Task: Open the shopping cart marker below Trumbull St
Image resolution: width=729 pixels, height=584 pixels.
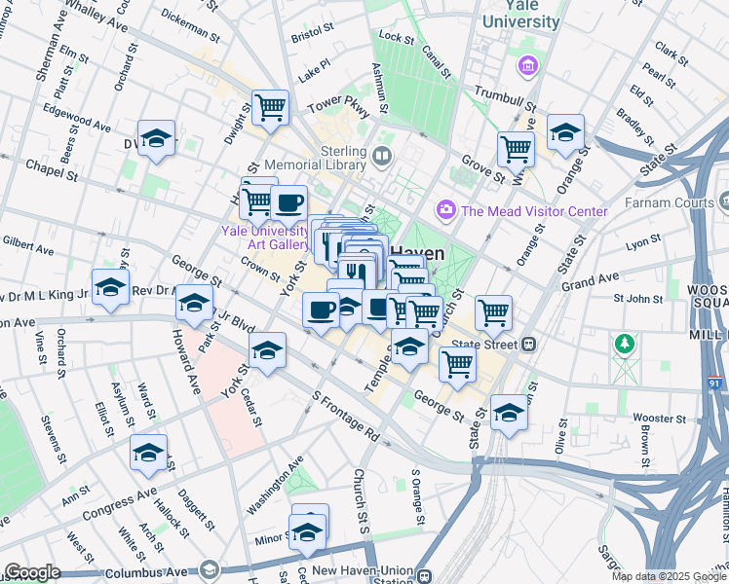Action: pos(516,151)
